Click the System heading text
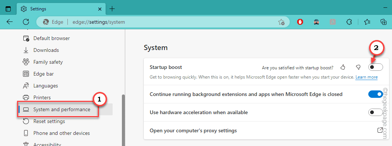 [156, 47]
